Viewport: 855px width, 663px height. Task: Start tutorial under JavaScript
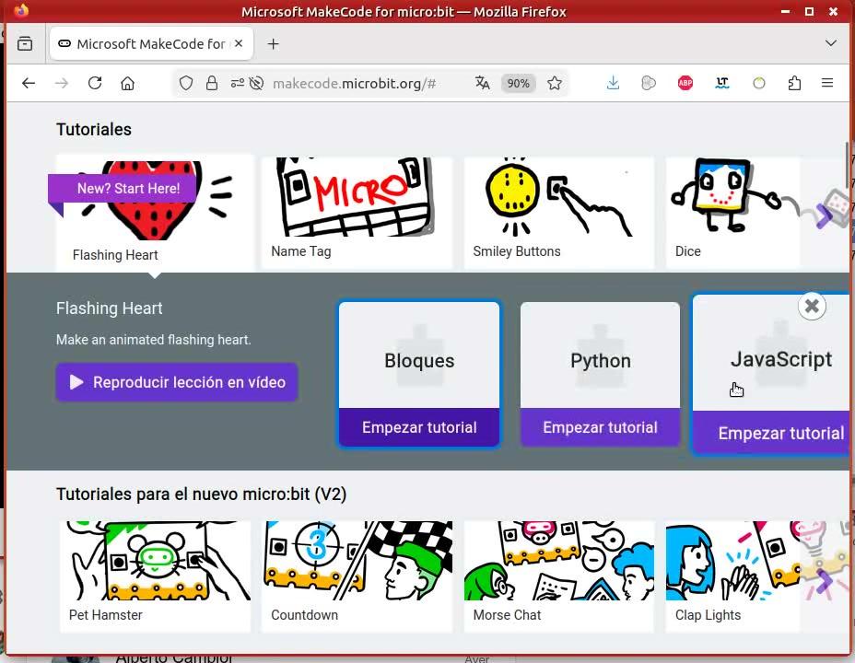click(x=771, y=433)
